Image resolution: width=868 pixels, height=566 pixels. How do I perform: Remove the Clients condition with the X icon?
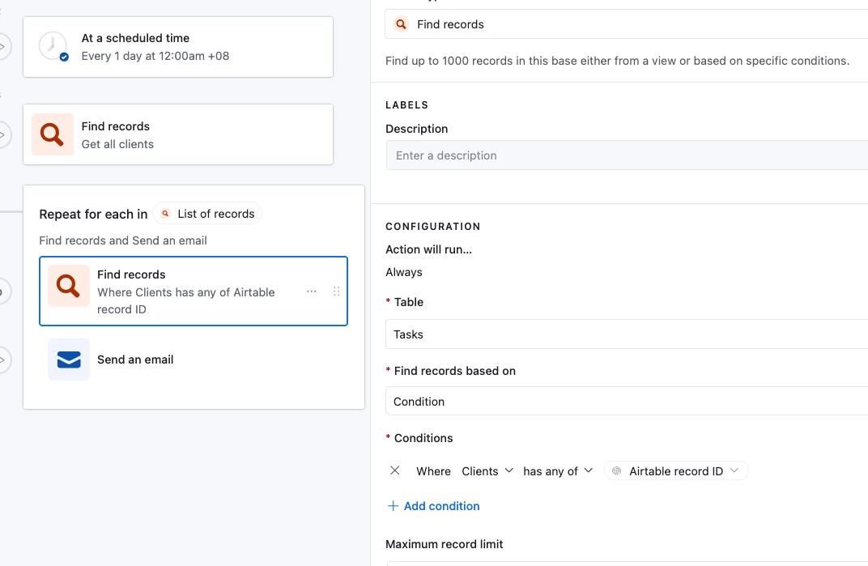coord(395,470)
